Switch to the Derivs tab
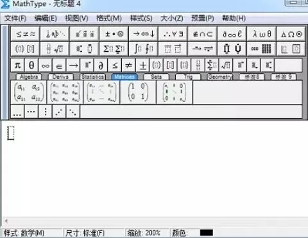 (60, 76)
